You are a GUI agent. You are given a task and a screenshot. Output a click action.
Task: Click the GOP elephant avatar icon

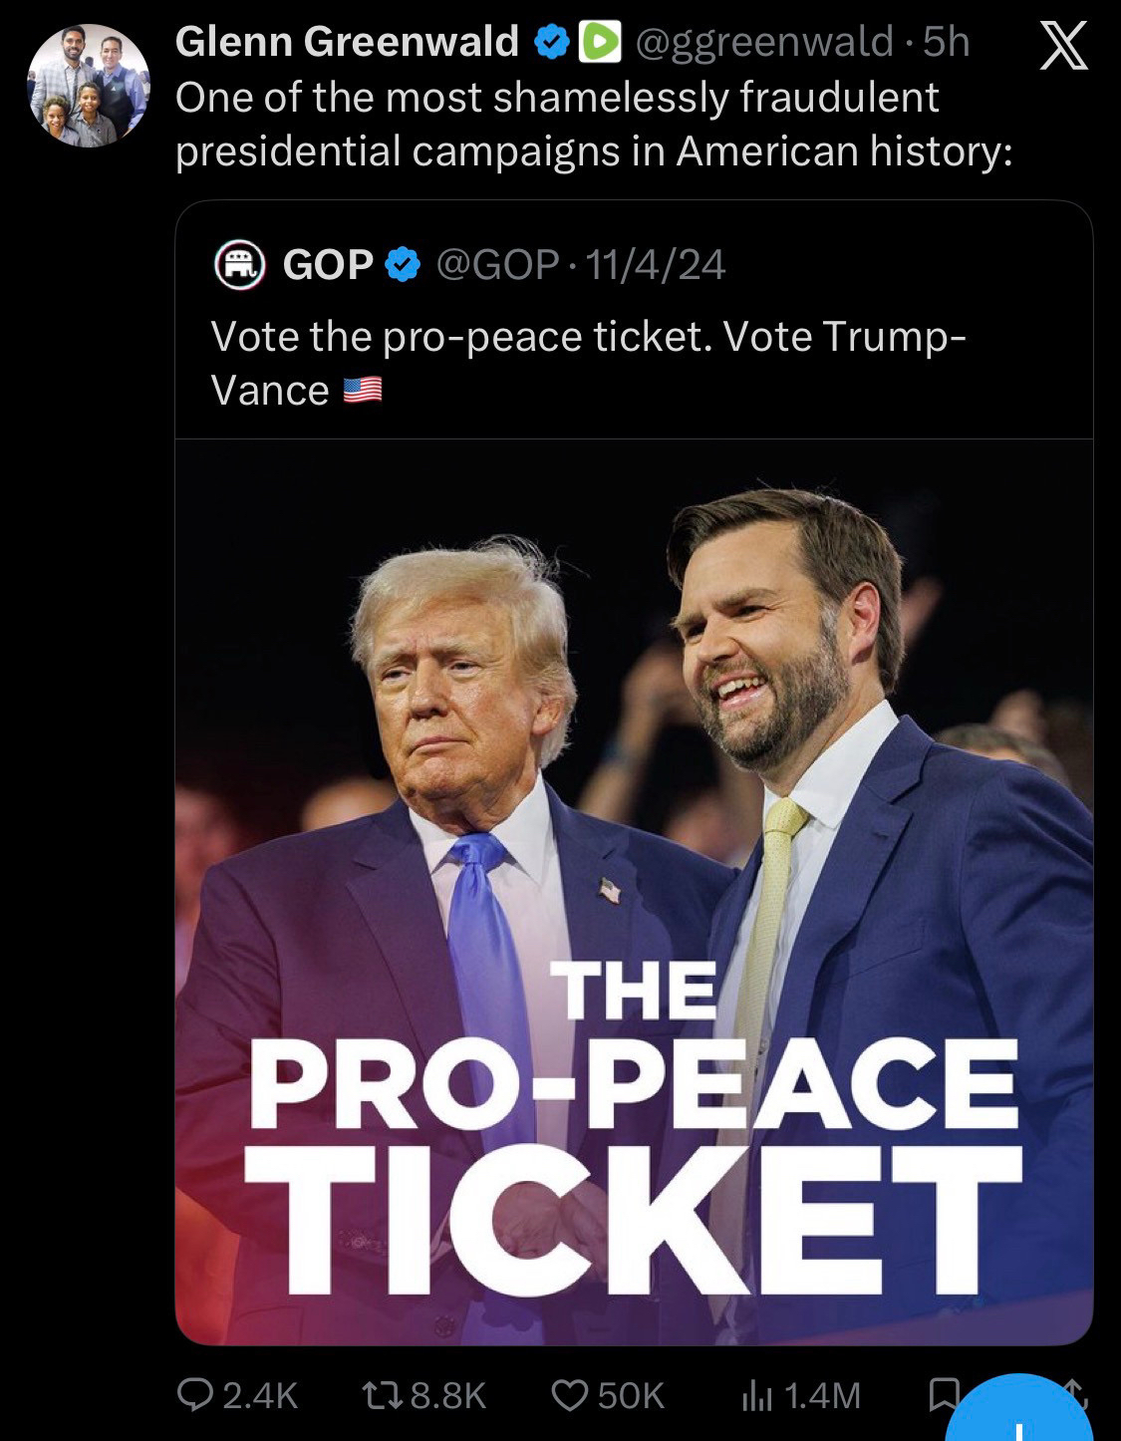(x=240, y=265)
